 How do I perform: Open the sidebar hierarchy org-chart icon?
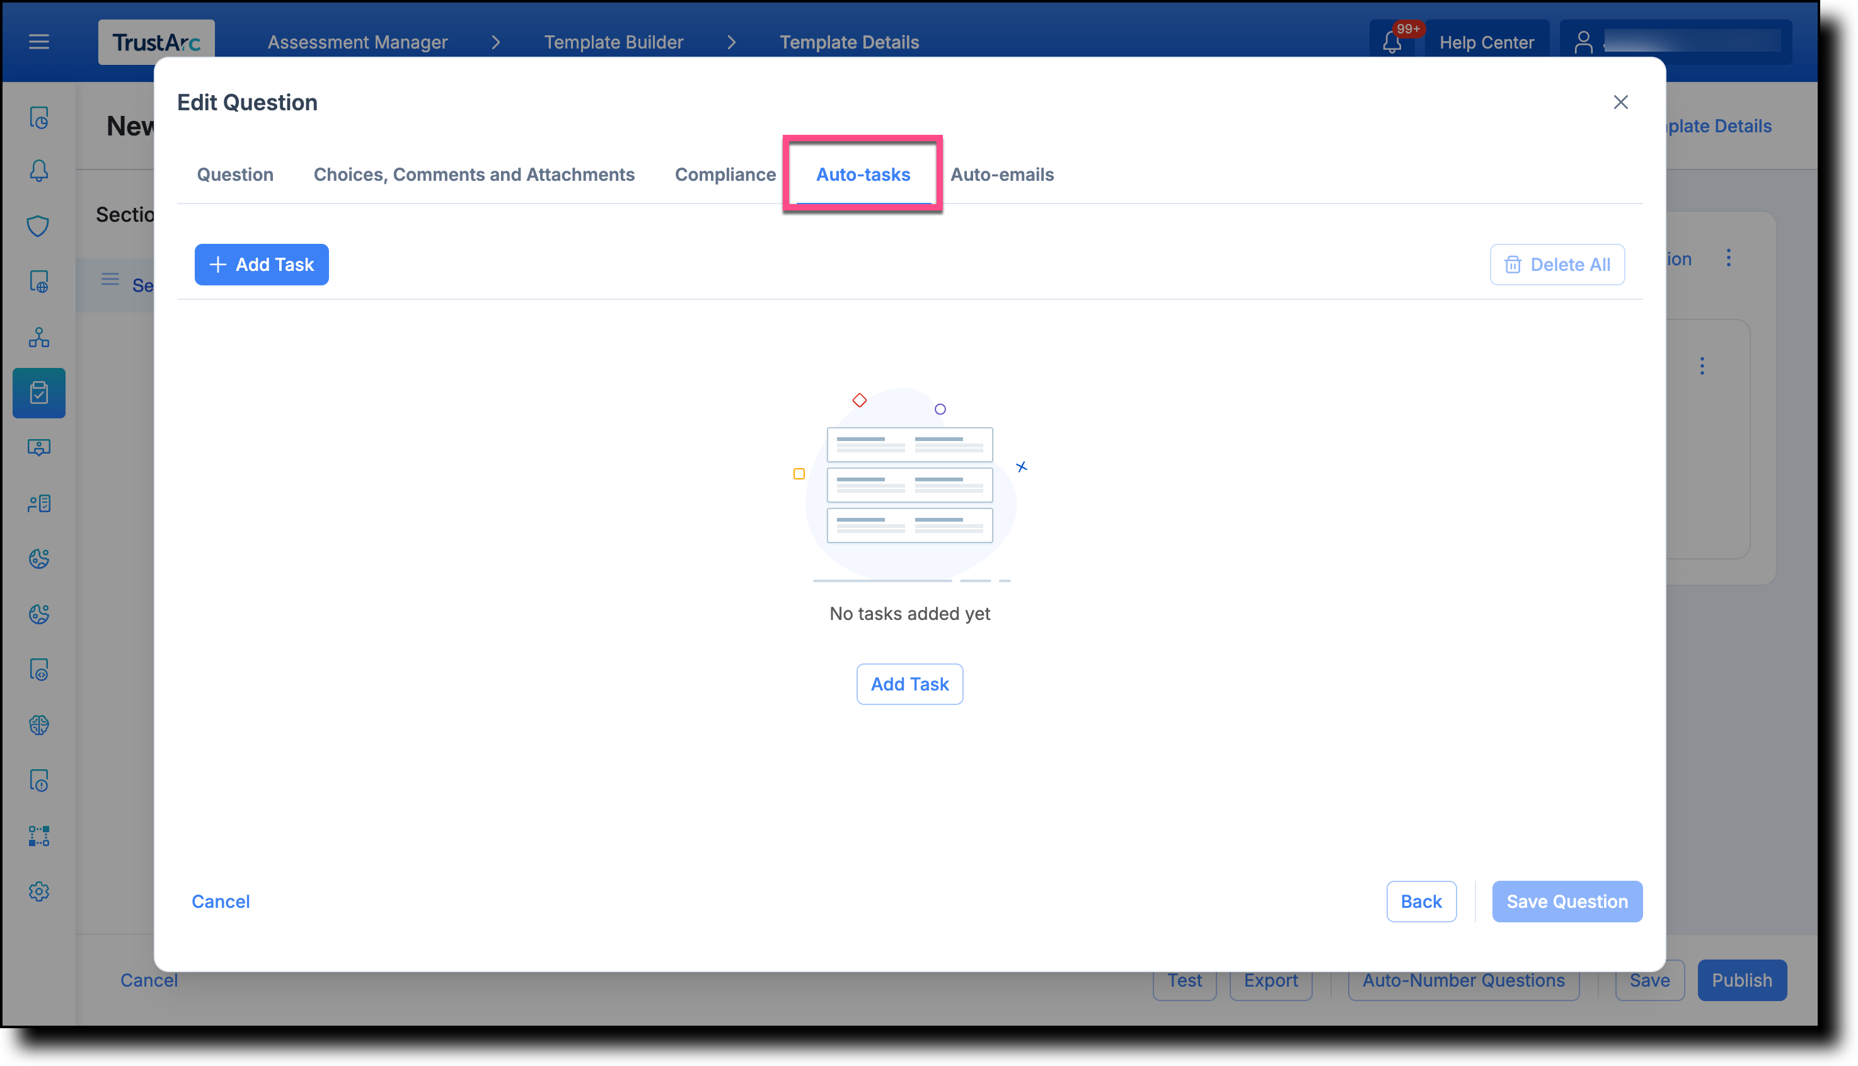[x=39, y=337]
